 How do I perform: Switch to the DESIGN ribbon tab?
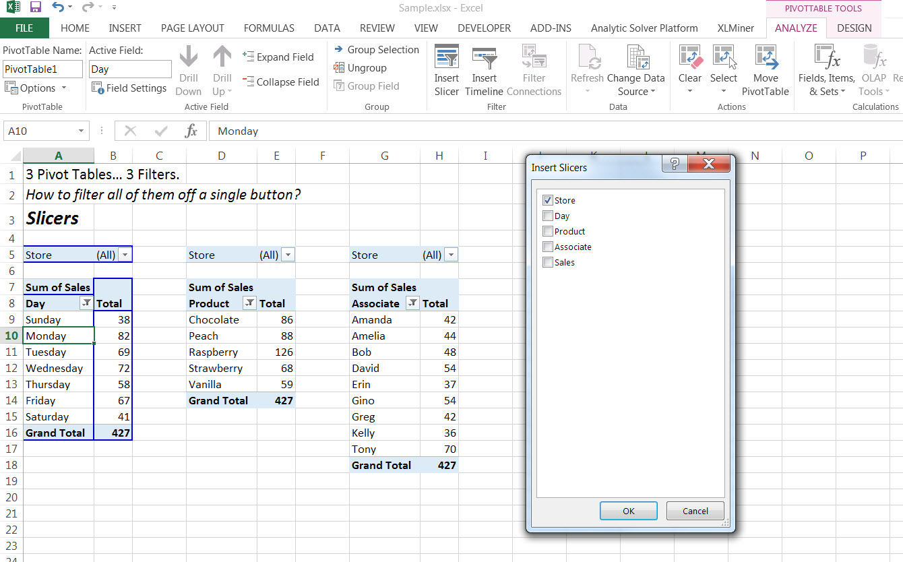854,28
